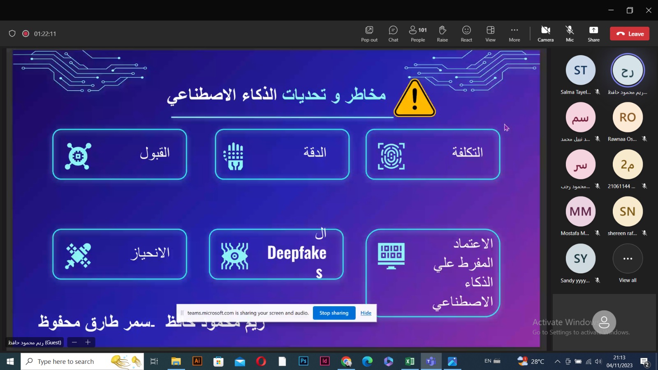Select Salma Tayel participant avatar
Image resolution: width=658 pixels, height=370 pixels.
coord(580,70)
